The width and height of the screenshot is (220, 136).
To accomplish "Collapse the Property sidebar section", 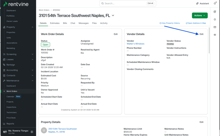I will (33, 27).
